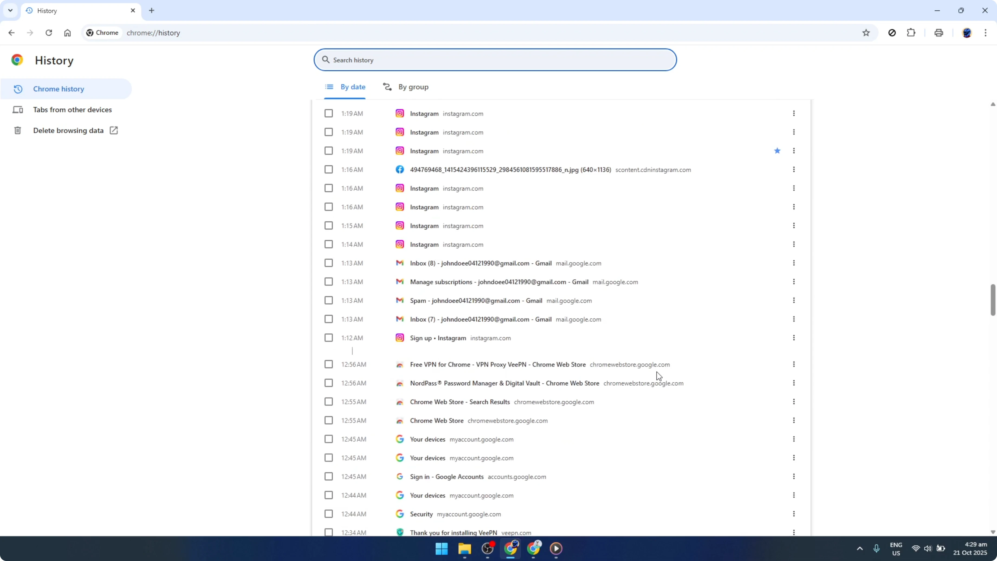Open the Sign up • Instagram link
The image size is (997, 561).
tap(438, 338)
